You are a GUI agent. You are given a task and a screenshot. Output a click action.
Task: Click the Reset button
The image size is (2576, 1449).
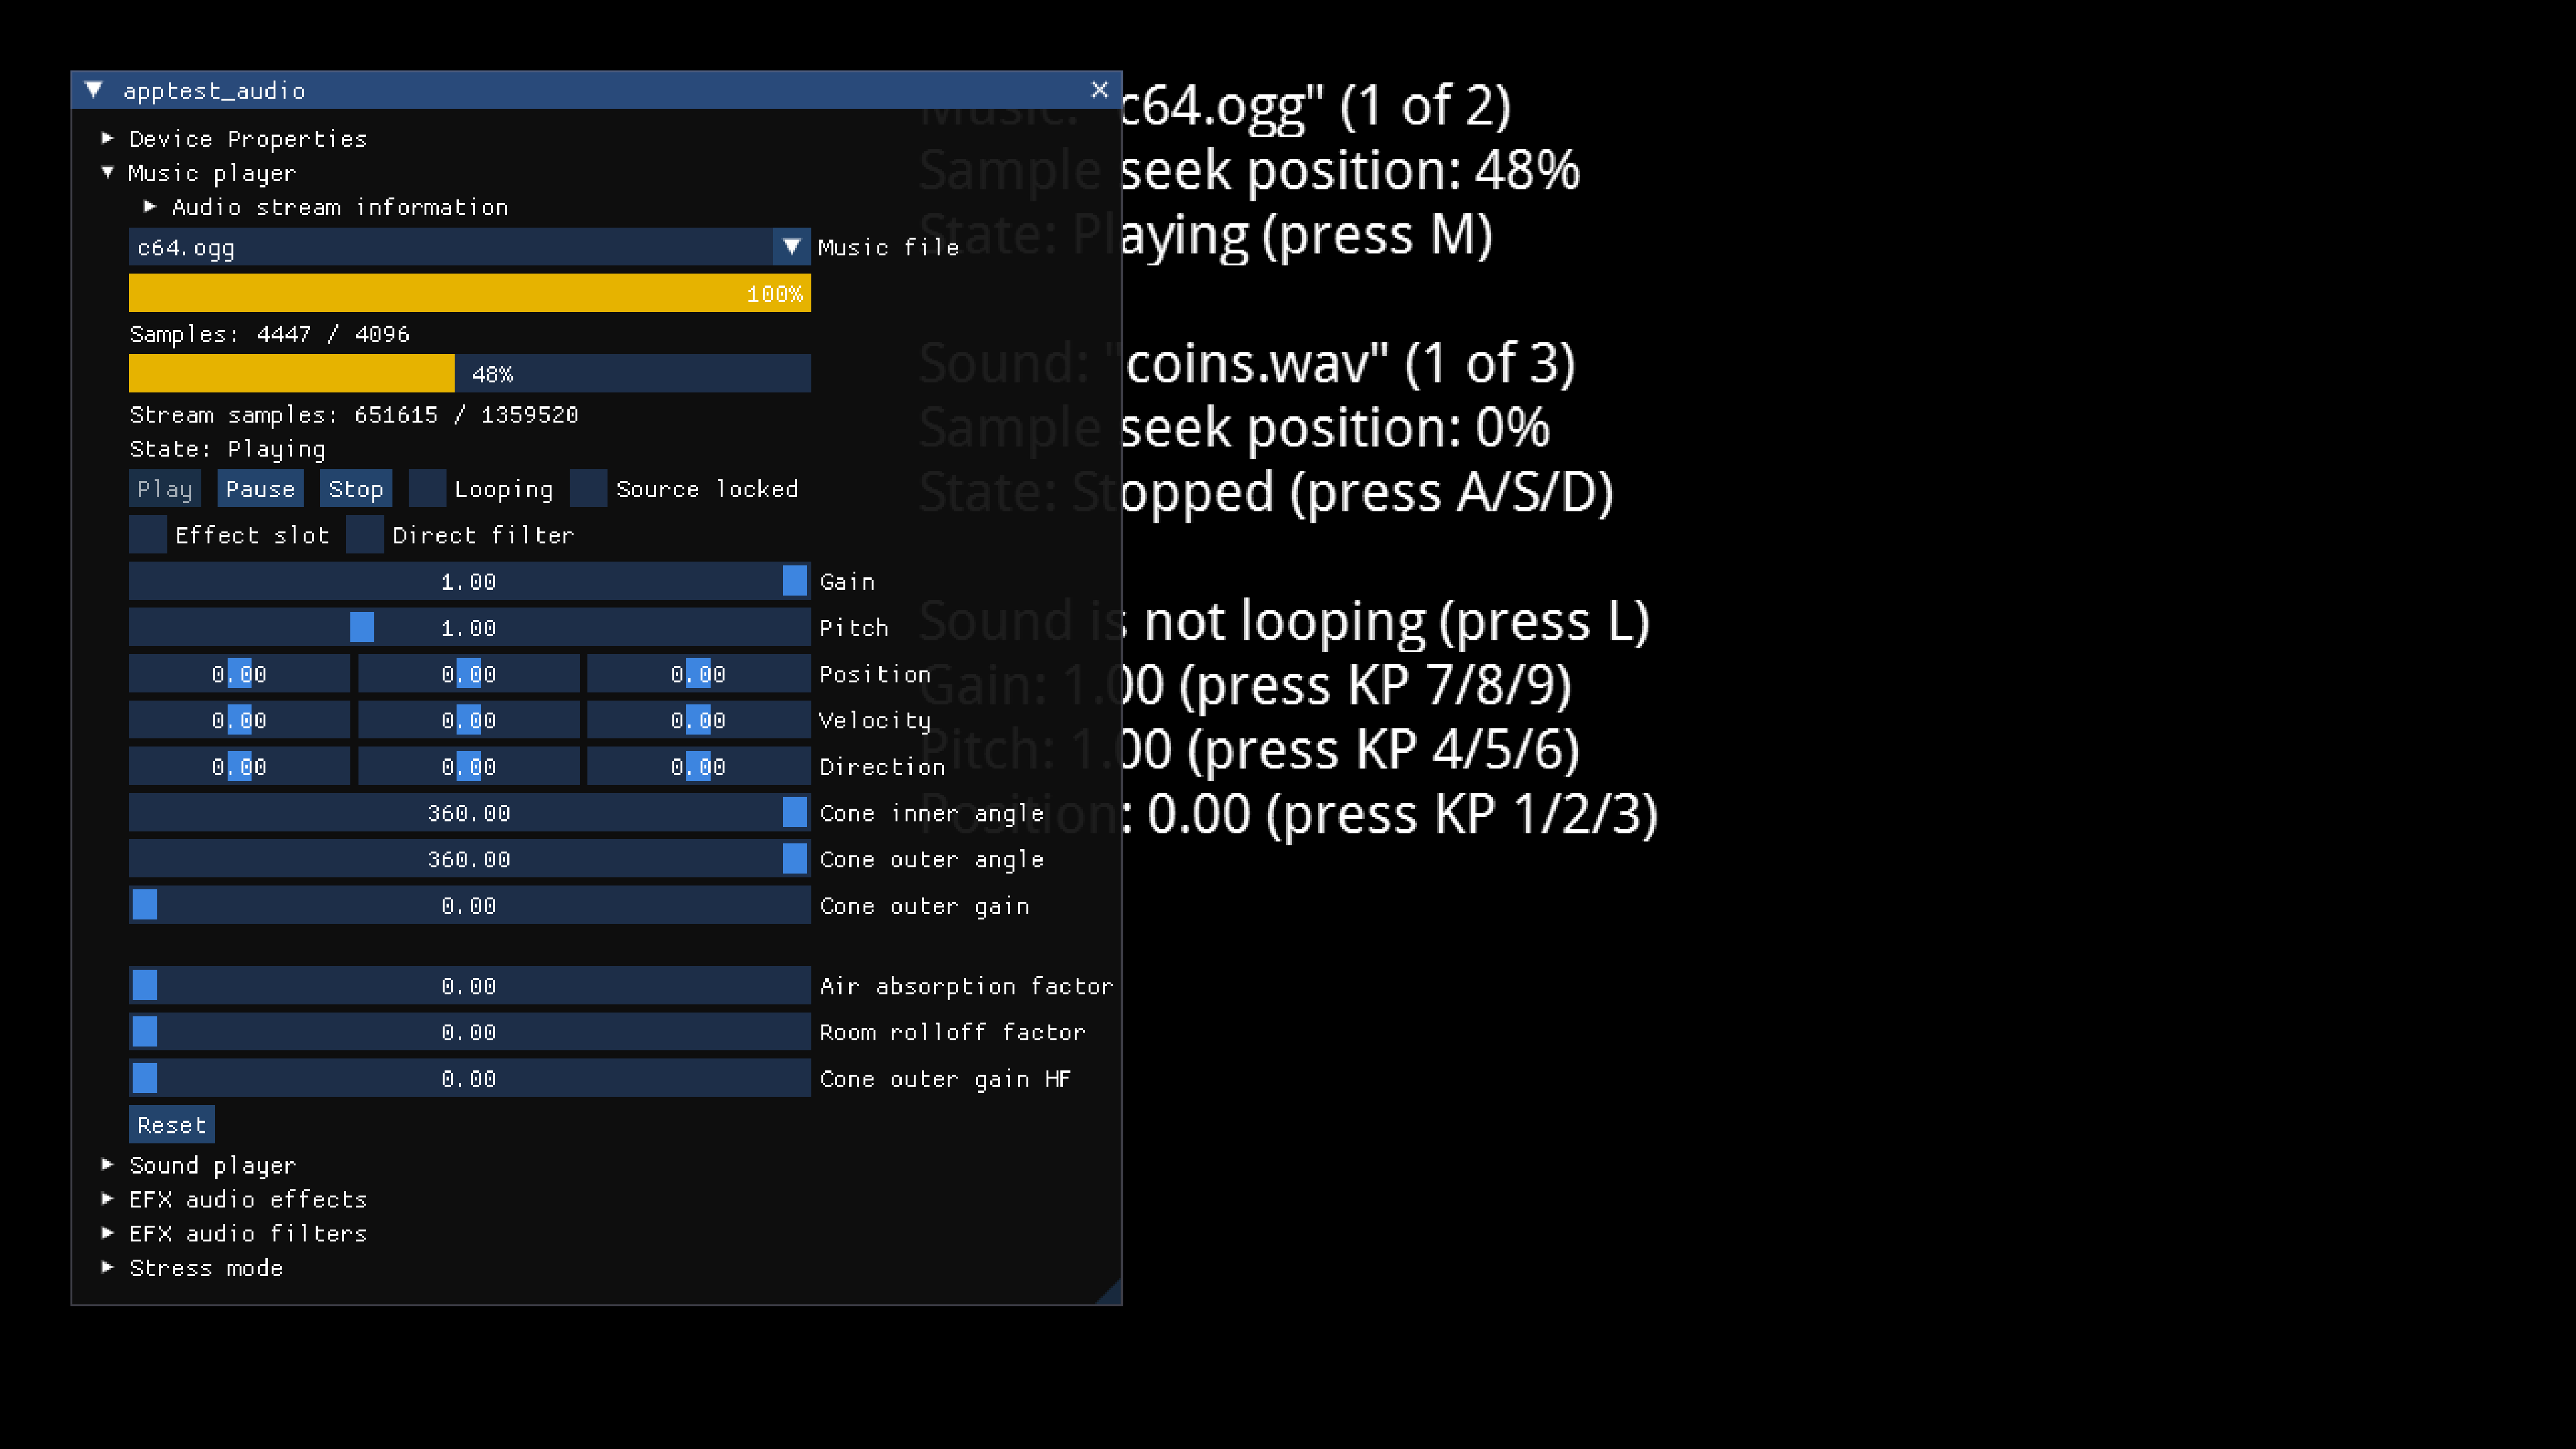point(171,1125)
